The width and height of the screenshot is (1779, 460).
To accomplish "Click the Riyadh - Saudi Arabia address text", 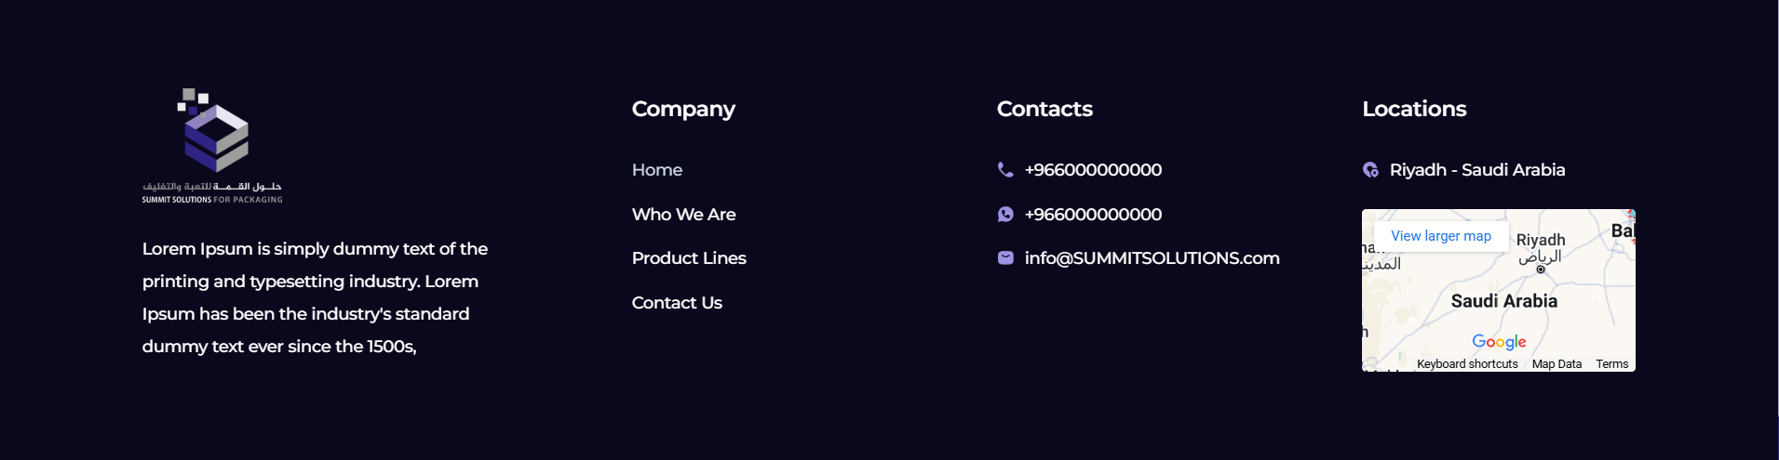I will (x=1477, y=170).
